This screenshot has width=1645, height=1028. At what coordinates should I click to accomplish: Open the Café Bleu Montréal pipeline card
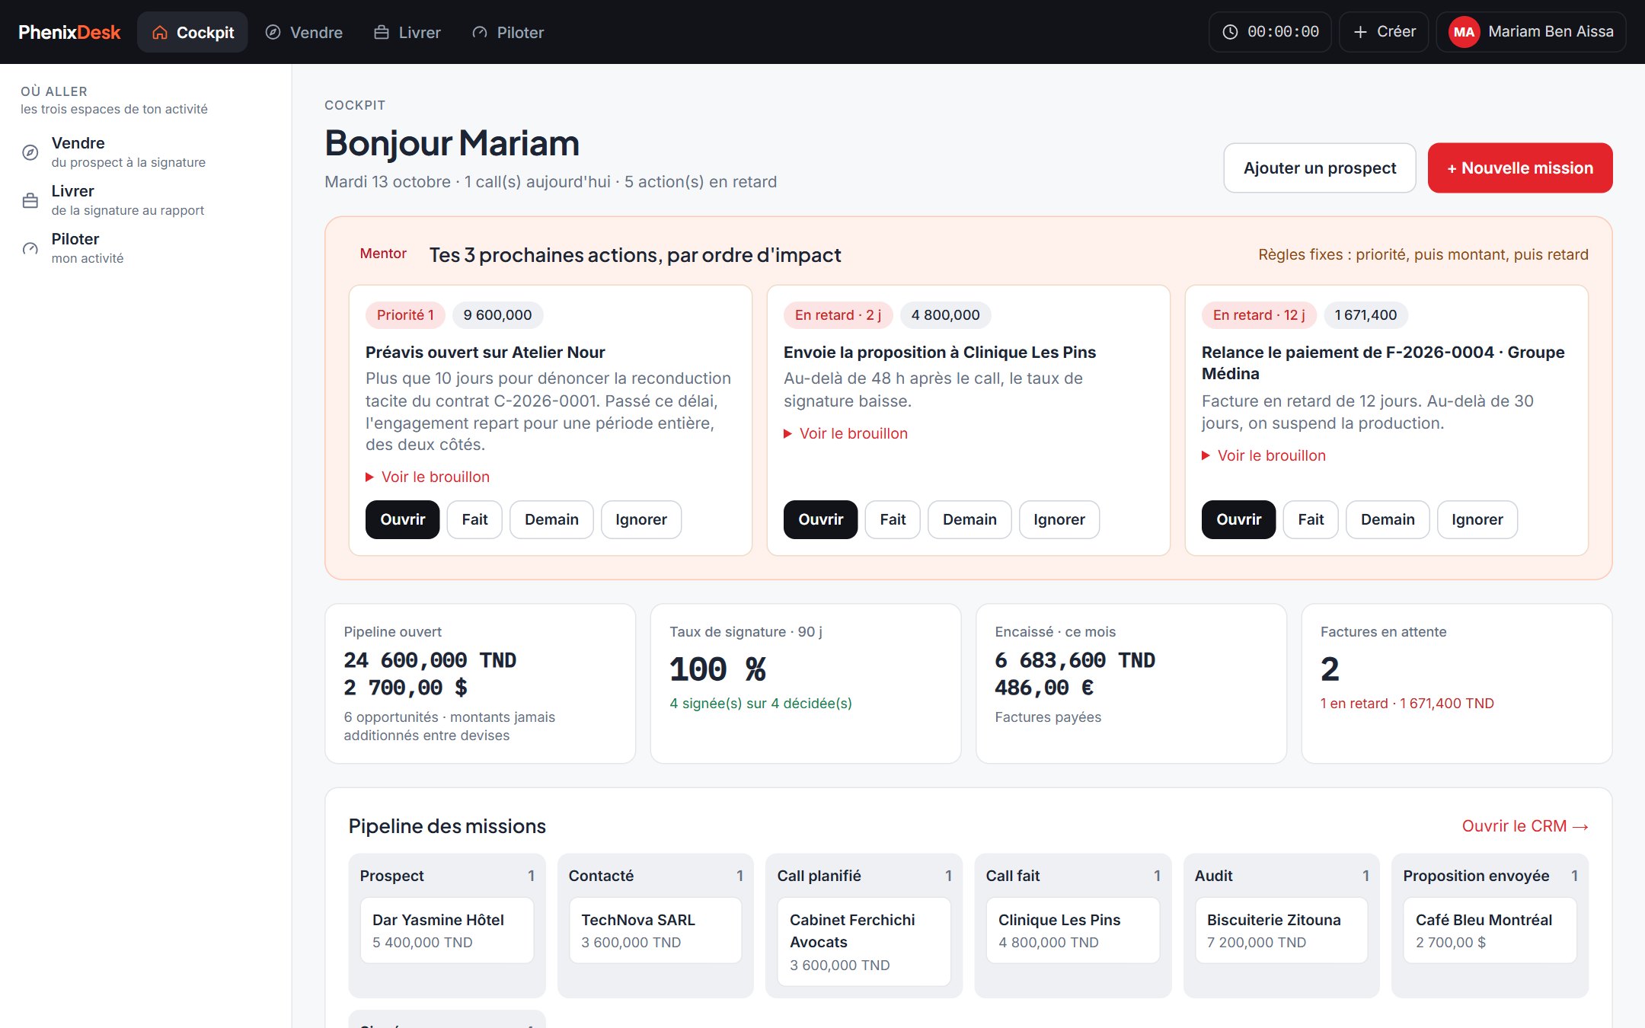pos(1490,931)
